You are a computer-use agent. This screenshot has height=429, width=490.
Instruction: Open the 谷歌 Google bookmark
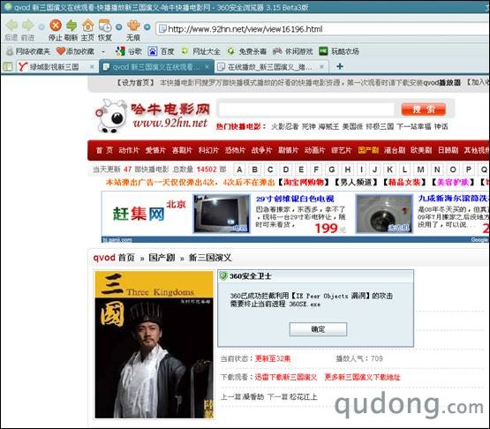[x=128, y=51]
